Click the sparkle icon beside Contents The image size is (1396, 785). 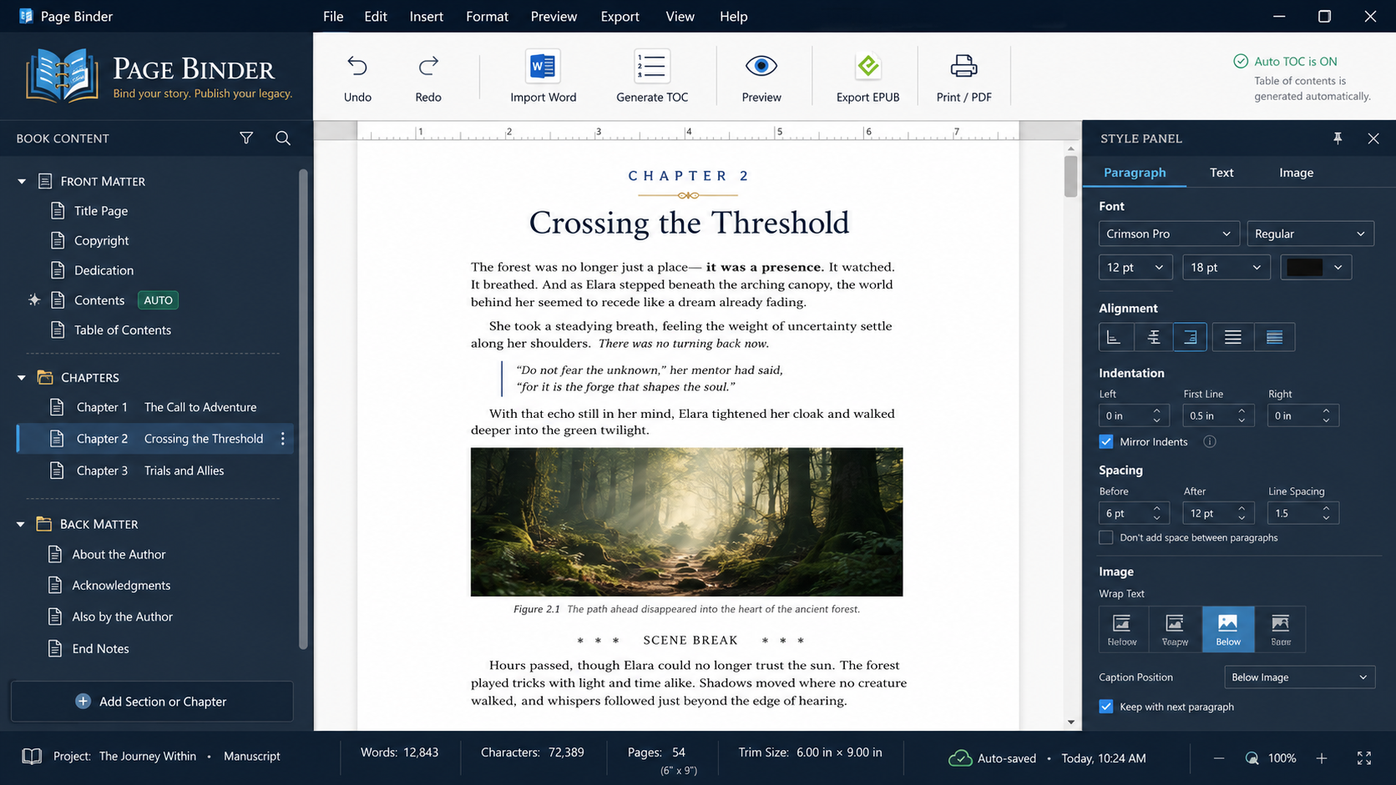coord(34,299)
